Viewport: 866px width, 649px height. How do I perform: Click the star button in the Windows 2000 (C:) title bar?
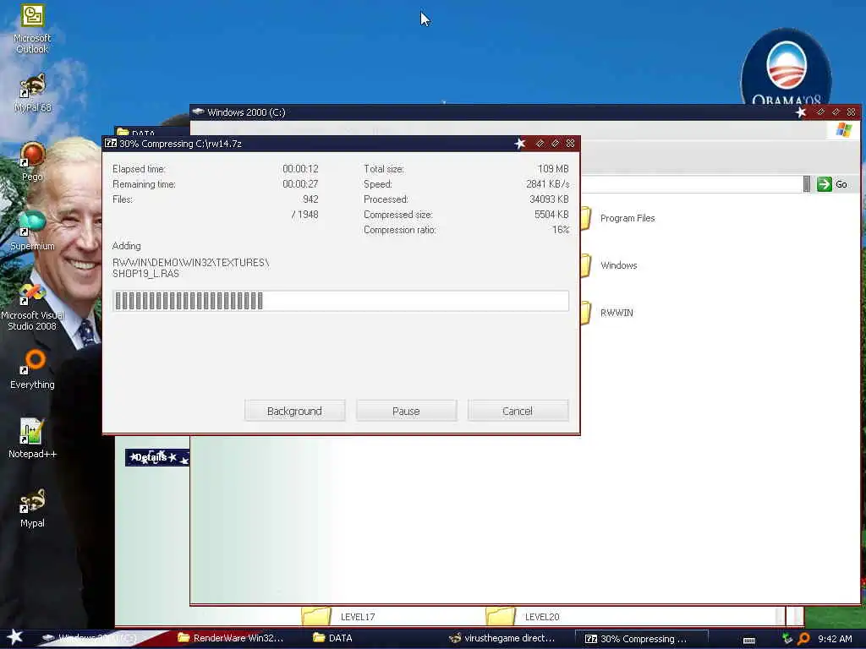coord(801,112)
